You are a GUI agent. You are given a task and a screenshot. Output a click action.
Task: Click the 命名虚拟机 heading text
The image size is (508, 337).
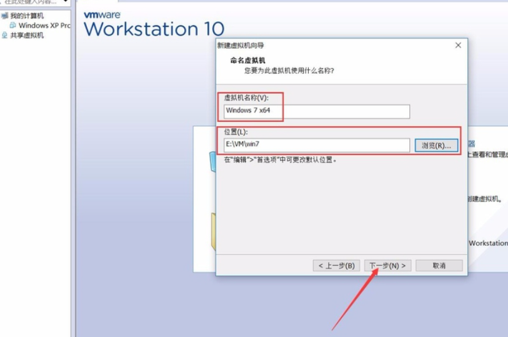pos(247,60)
